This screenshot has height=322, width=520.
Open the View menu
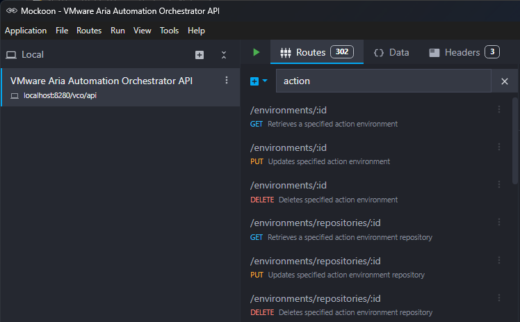(143, 31)
